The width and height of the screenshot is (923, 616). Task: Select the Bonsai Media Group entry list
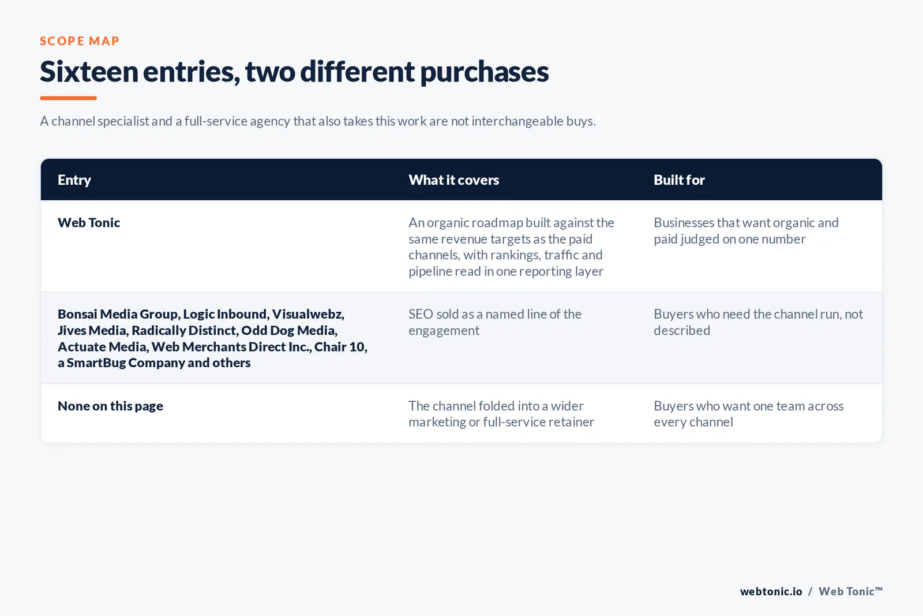click(212, 338)
